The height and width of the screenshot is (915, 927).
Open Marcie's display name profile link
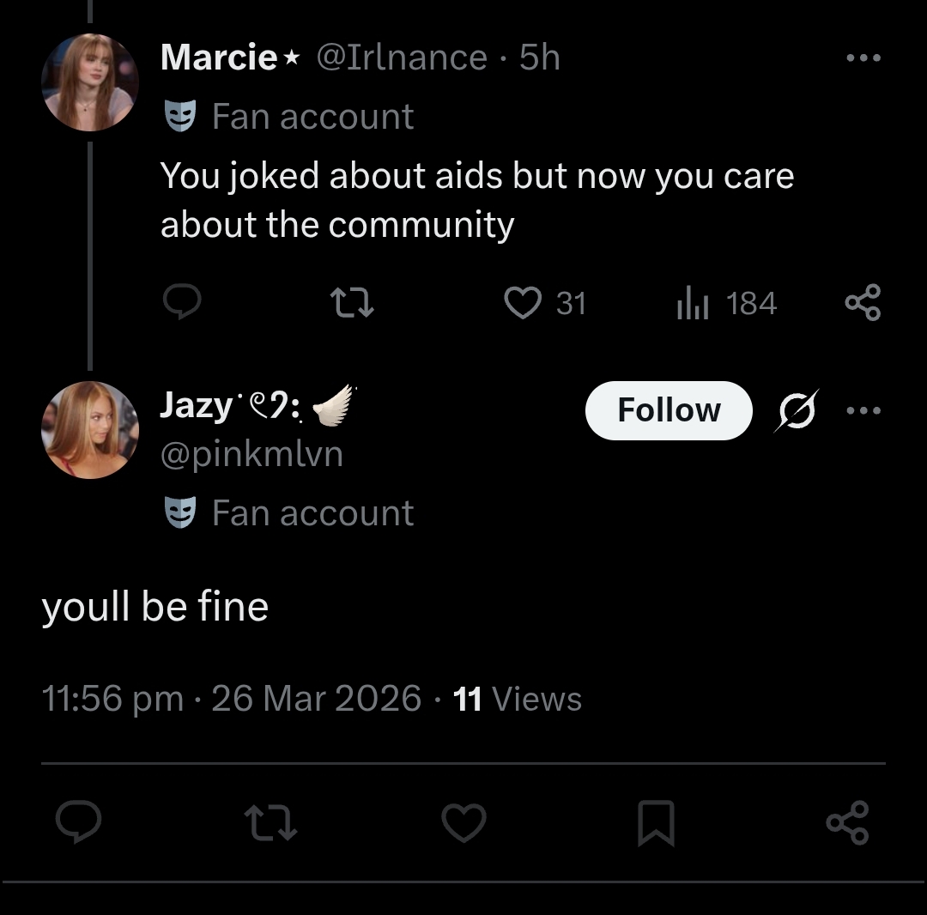click(x=218, y=58)
